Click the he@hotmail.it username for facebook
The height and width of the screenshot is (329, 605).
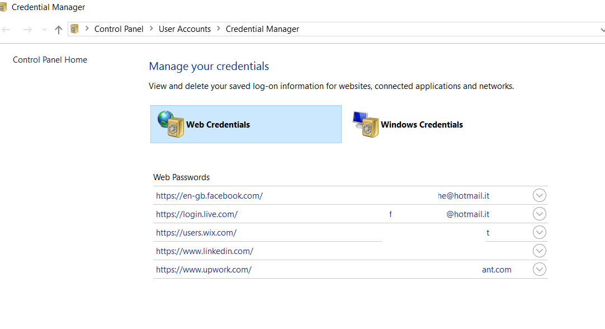[x=464, y=196]
